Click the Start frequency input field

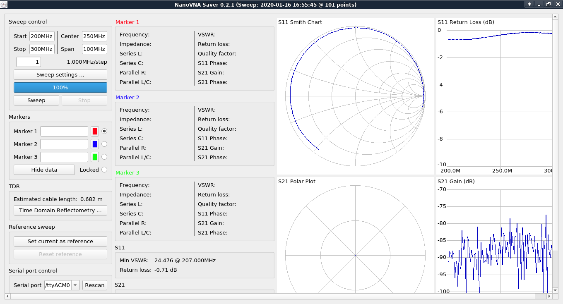pyautogui.click(x=42, y=36)
